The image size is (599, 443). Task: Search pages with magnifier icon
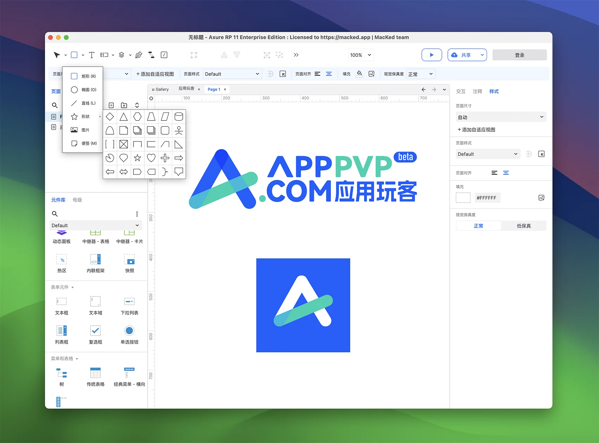coord(55,105)
